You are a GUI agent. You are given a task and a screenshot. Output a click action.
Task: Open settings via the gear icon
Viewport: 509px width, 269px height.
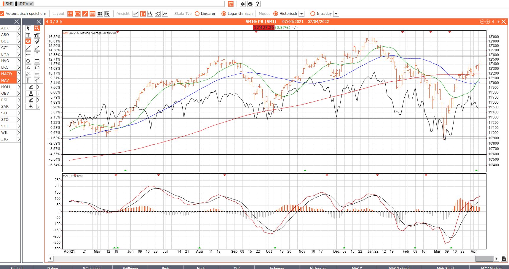(x=243, y=4)
